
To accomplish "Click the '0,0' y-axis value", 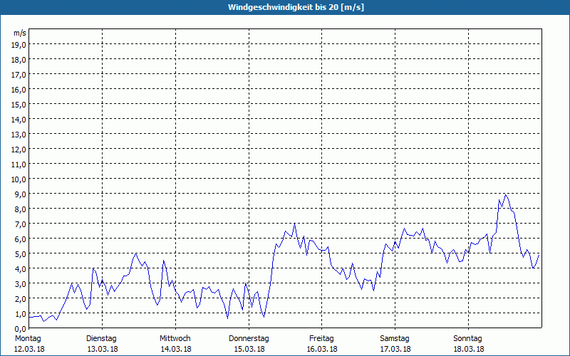I will click(x=21, y=329).
